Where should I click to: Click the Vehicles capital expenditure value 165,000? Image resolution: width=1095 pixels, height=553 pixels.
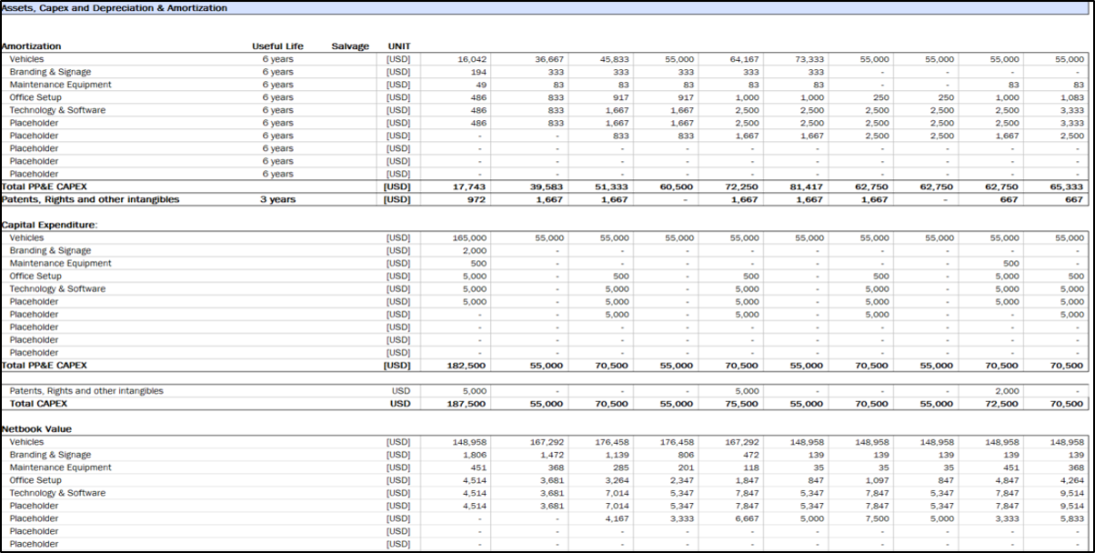[468, 237]
